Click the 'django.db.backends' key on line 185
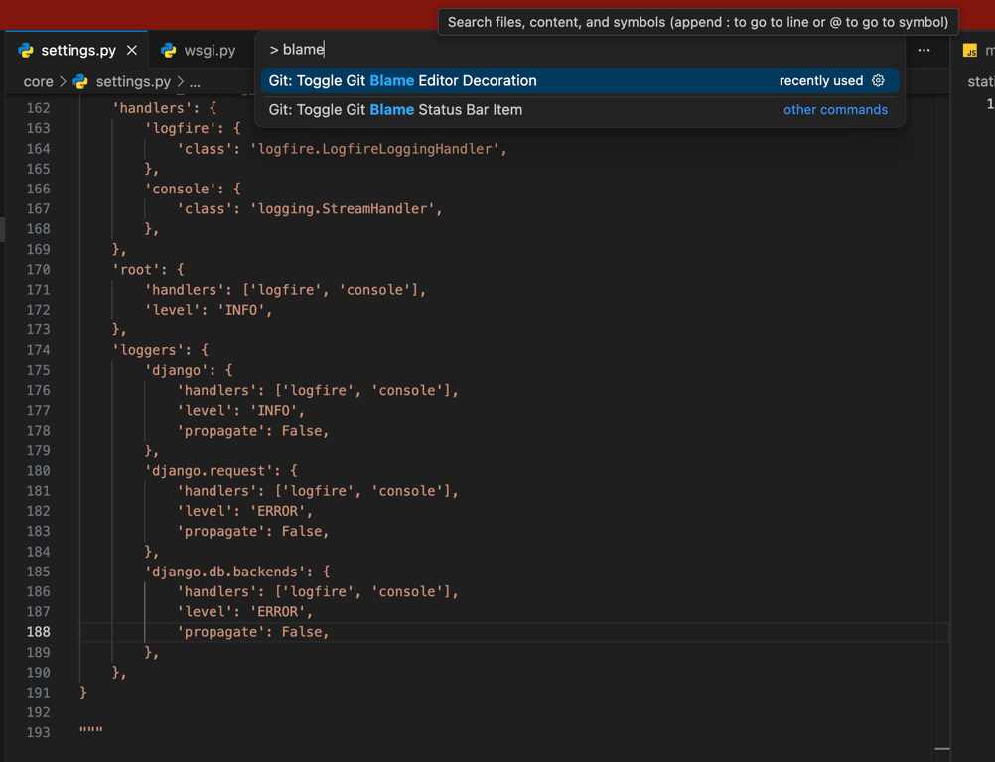The image size is (995, 762). click(x=229, y=571)
